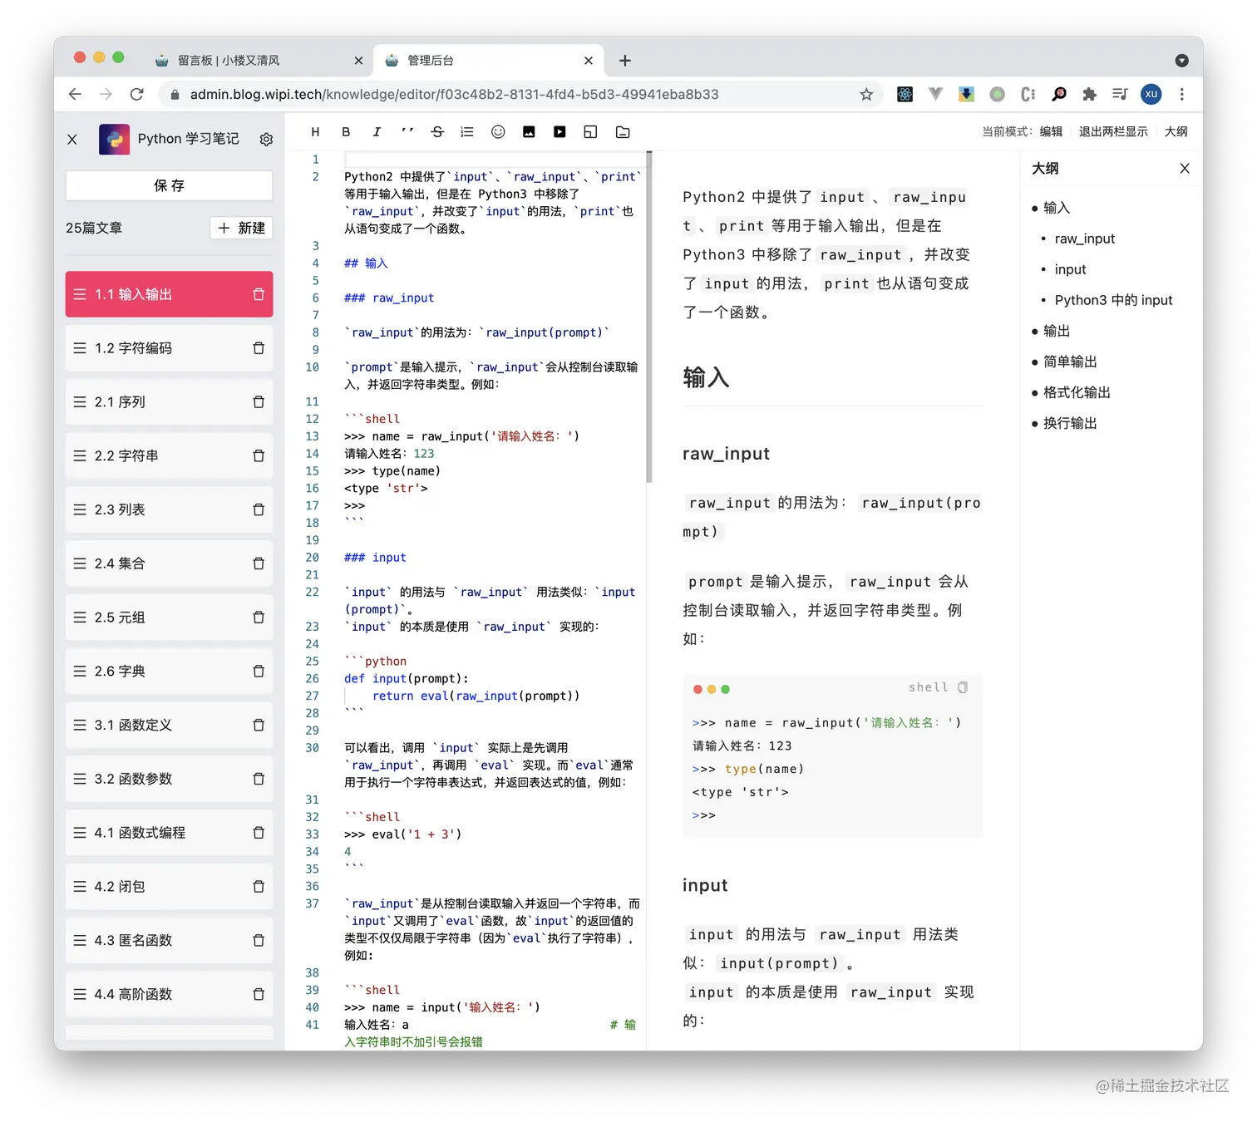This screenshot has width=1257, height=1122.
Task: Insert video using play icon
Action: (559, 132)
